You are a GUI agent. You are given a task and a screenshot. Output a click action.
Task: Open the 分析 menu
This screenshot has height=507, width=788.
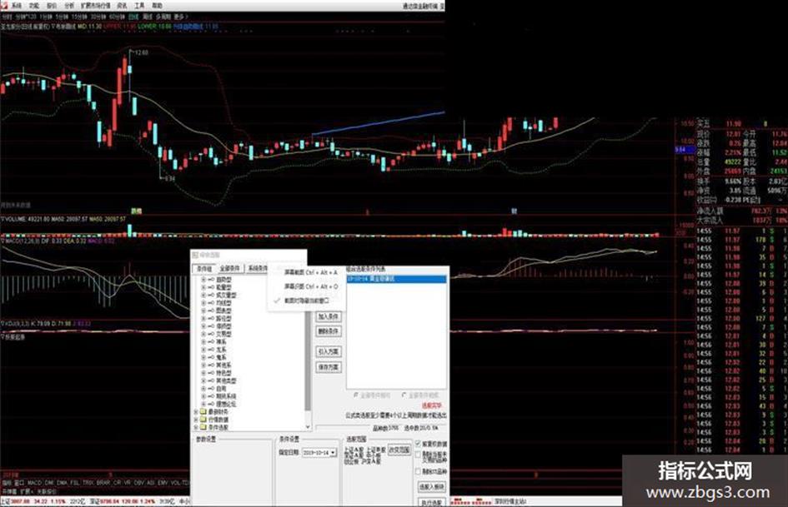[x=69, y=6]
